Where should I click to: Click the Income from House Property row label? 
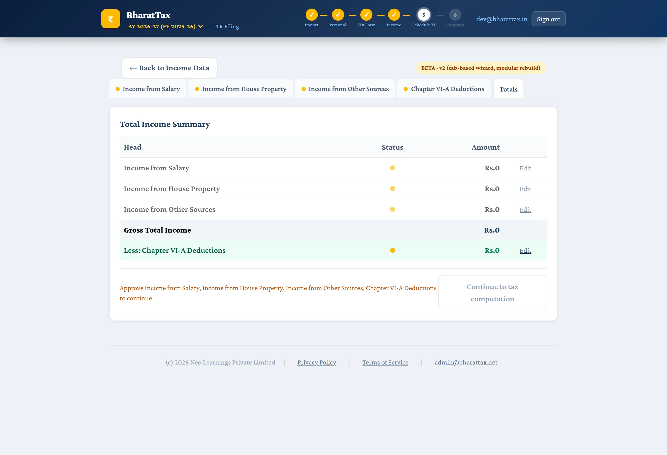point(172,189)
